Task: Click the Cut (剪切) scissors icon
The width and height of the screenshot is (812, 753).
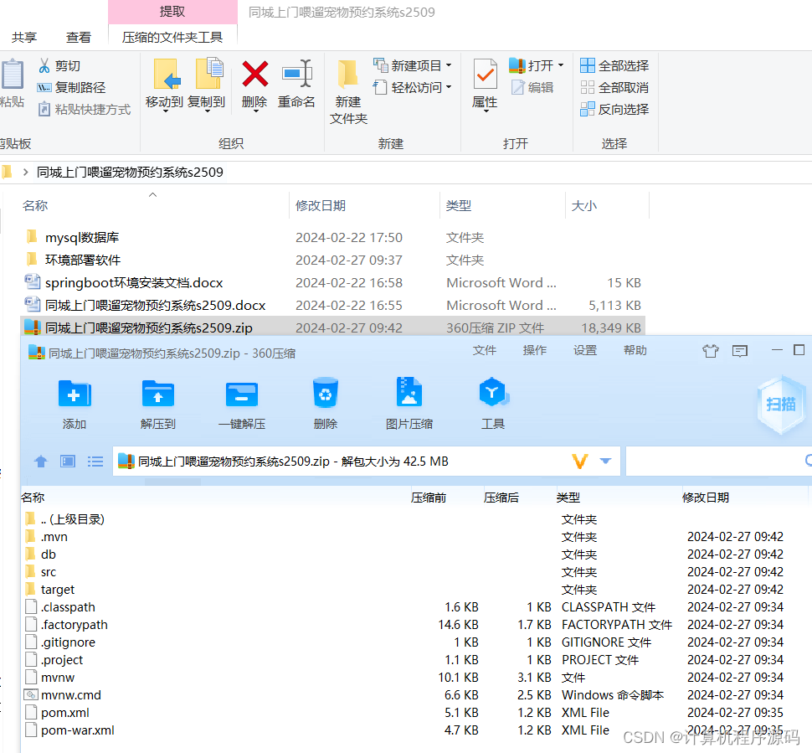Action: click(44, 66)
